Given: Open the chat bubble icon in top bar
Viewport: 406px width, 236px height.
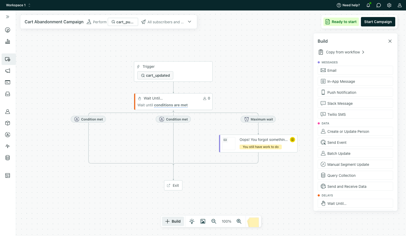Looking at the screenshot, I should click(379, 5).
